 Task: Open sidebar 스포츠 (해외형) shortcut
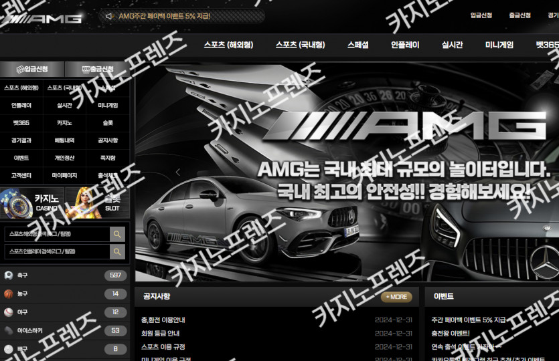click(x=21, y=88)
